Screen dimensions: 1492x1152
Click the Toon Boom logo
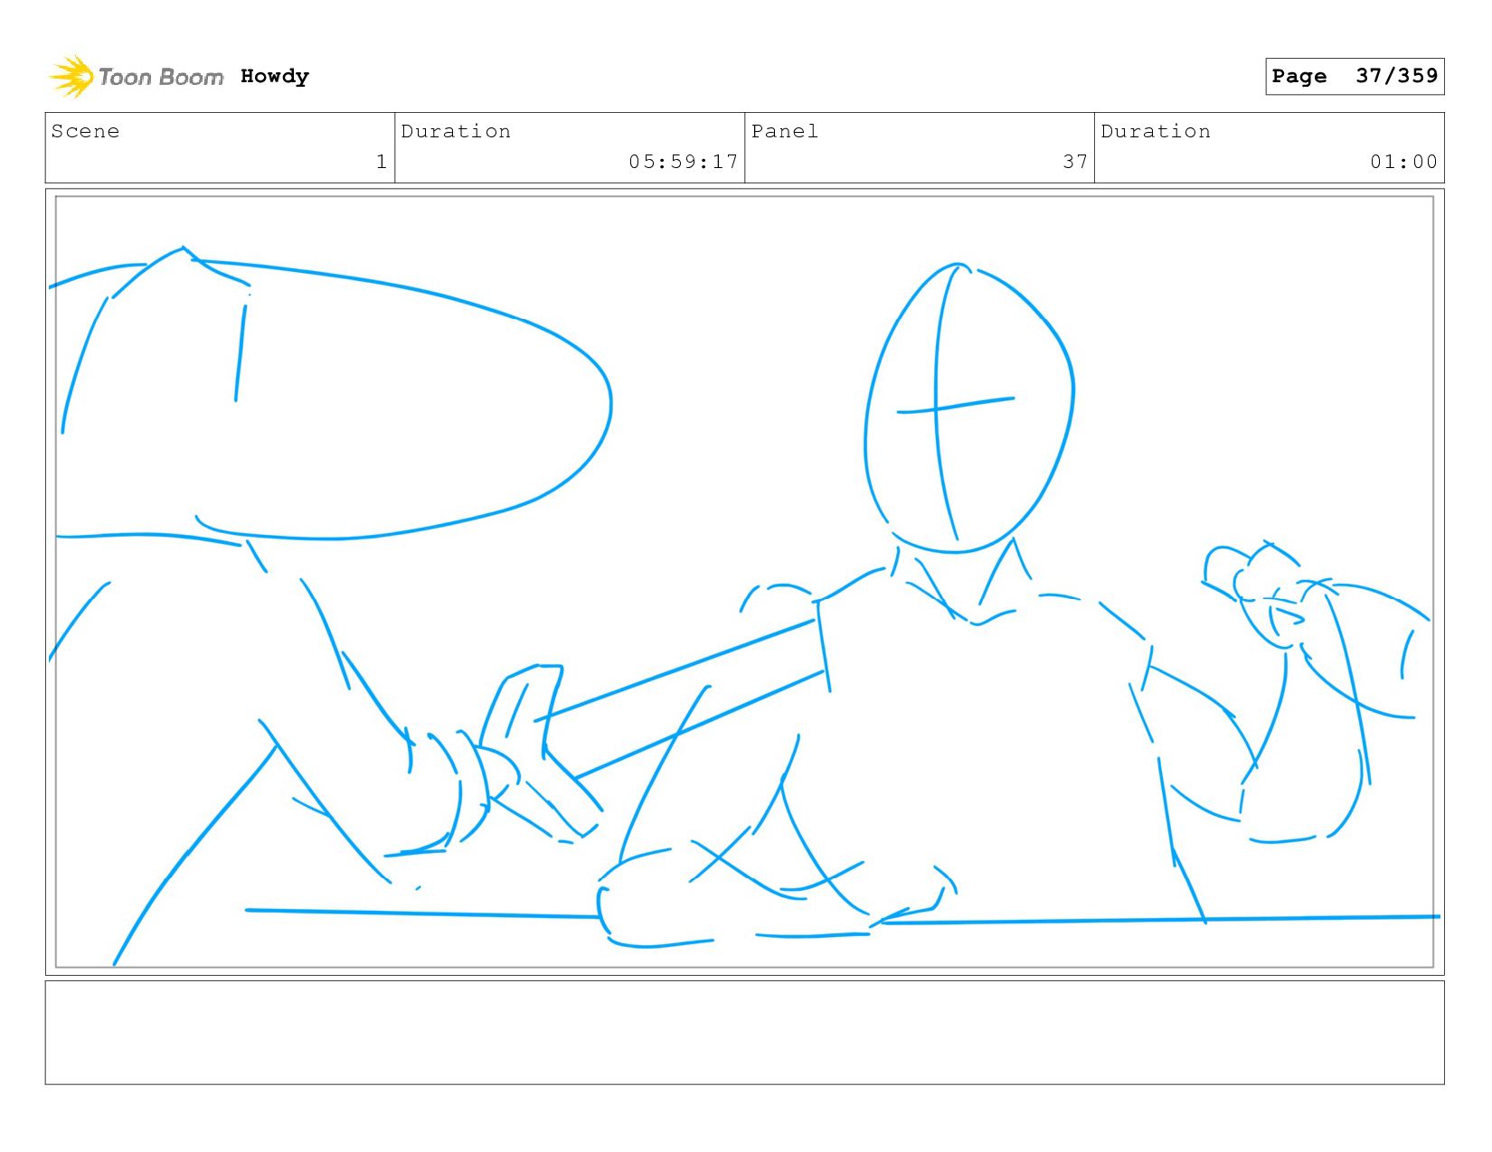[x=136, y=77]
